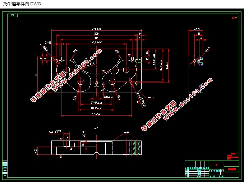The height and width of the screenshot is (182, 244).
Task: Click the A-A section view label
Action: click(96, 128)
